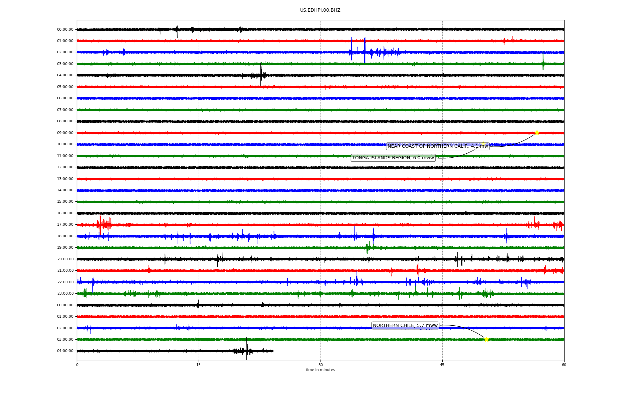This screenshot has height=400, width=641.
Task: Click the 22:00:00 time label
Action: click(x=65, y=282)
